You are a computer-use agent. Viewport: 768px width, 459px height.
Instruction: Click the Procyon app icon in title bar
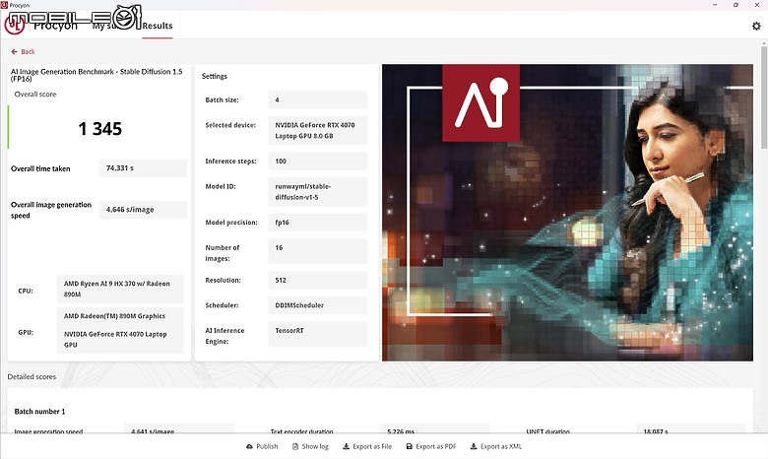tap(4, 5)
